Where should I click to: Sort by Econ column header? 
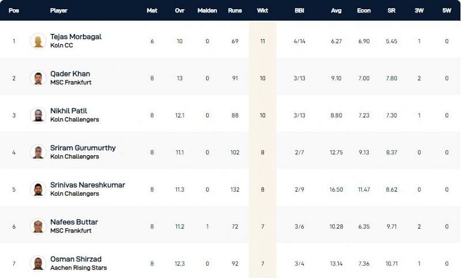click(363, 10)
